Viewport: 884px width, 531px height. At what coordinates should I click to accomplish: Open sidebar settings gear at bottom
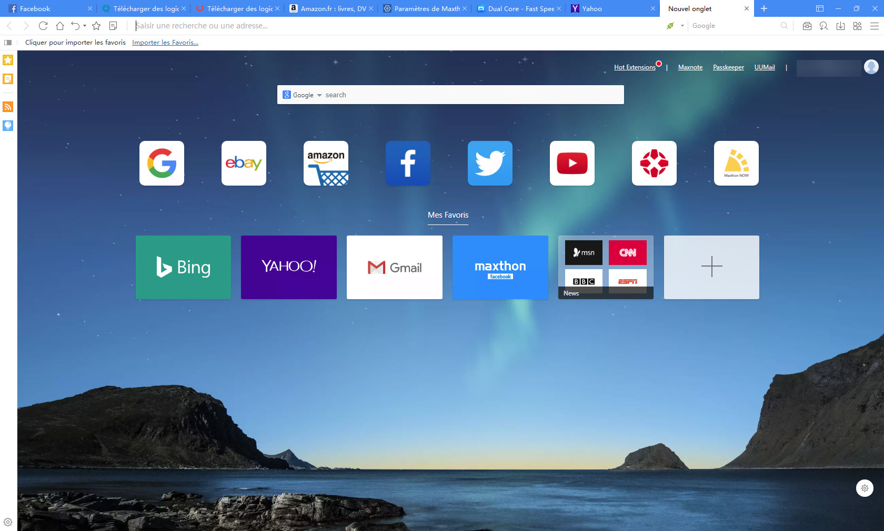8,522
